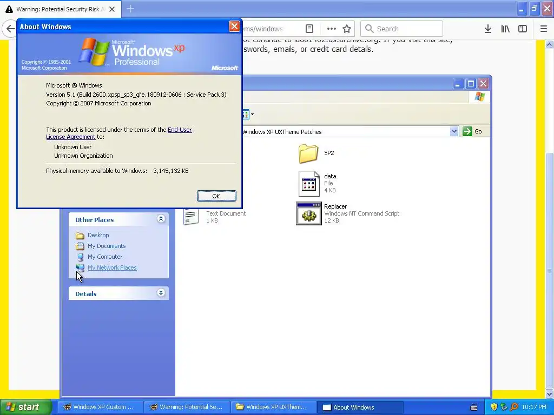Open My Network Places link
This screenshot has height=415, width=554.
[x=112, y=267]
